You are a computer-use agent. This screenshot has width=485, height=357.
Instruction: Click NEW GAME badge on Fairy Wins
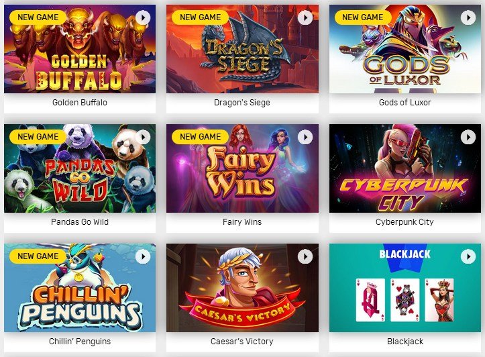click(200, 137)
